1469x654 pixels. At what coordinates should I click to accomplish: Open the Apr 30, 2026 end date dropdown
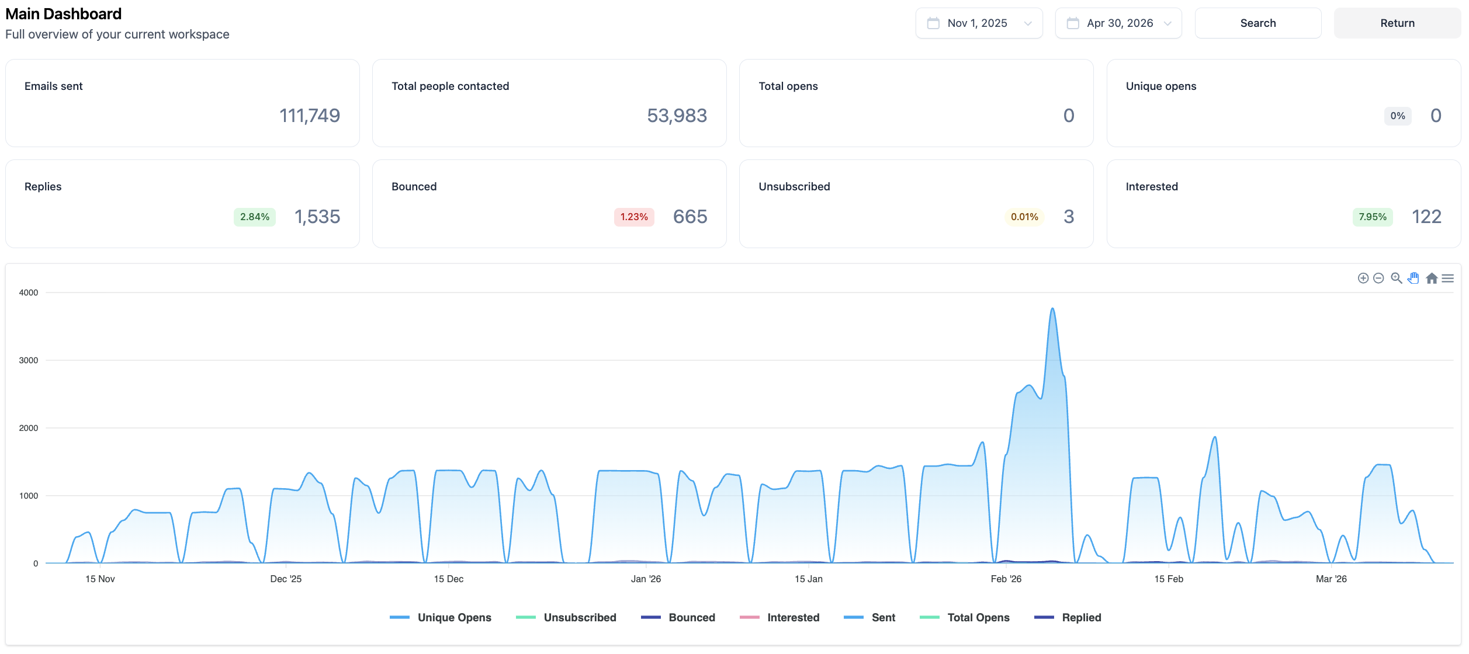[1118, 23]
